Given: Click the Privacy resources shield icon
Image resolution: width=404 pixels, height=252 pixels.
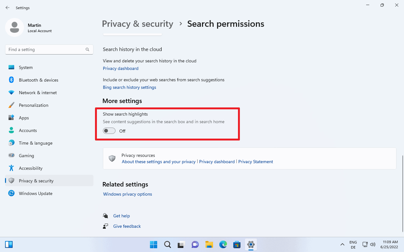Looking at the screenshot, I should pyautogui.click(x=112, y=158).
